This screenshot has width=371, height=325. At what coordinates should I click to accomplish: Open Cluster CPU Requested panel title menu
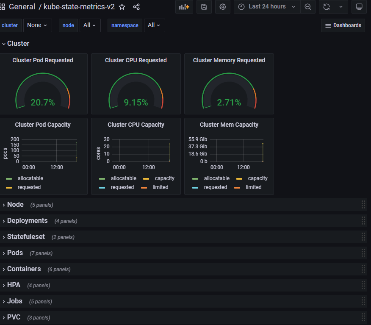(136, 60)
